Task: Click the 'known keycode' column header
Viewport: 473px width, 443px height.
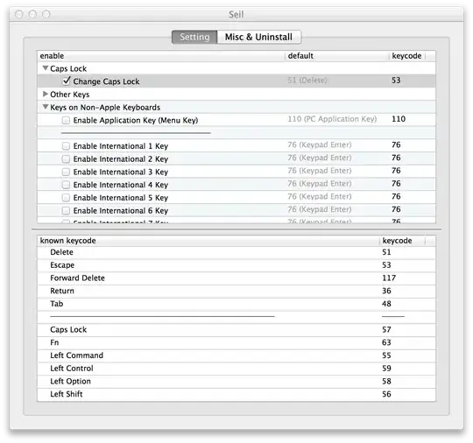Action: tap(208, 241)
